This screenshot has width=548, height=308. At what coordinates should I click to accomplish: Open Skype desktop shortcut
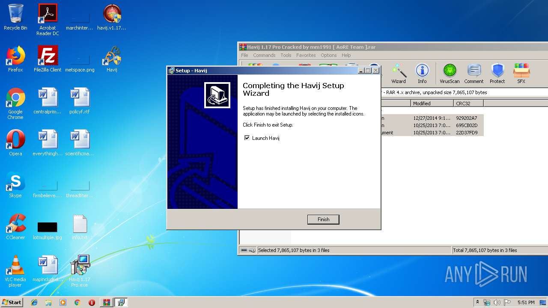tap(15, 185)
